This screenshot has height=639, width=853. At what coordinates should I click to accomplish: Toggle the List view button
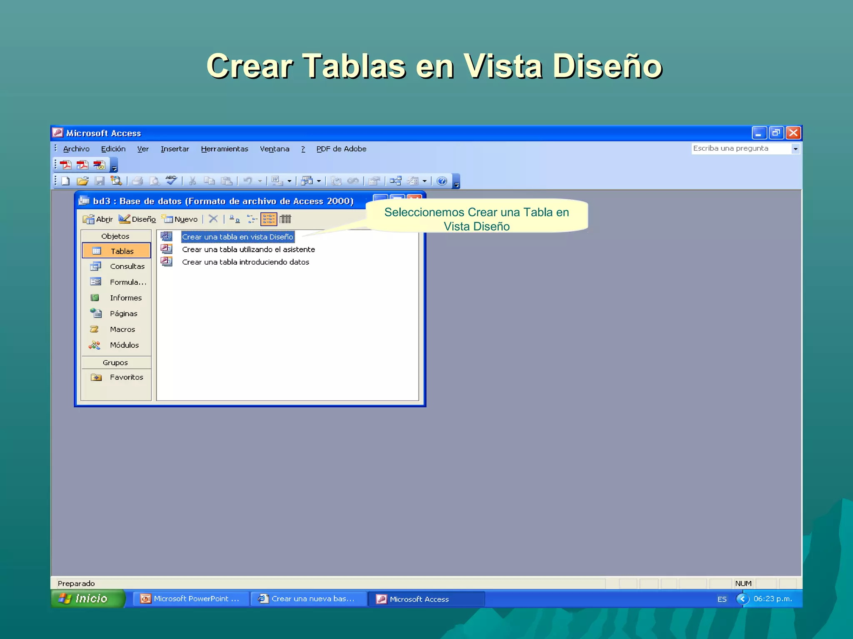[x=269, y=219]
